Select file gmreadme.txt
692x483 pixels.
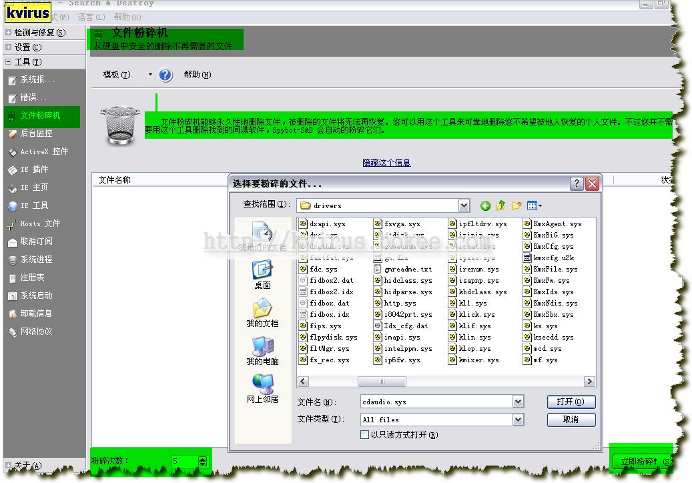[x=403, y=270]
